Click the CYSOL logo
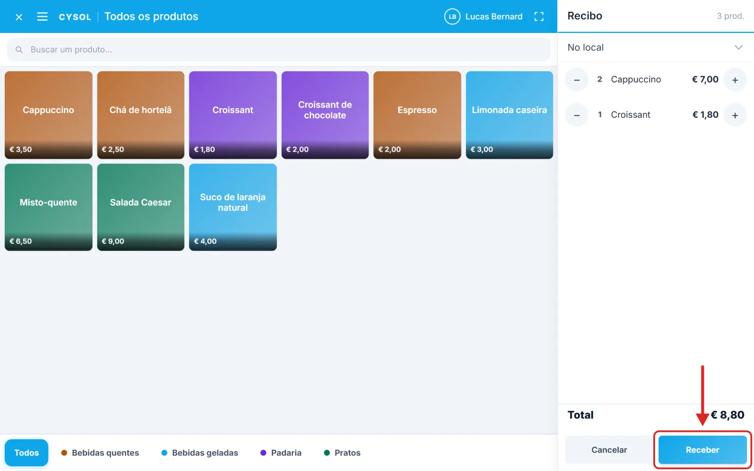Screen dimensions: 754x471 tap(75, 17)
